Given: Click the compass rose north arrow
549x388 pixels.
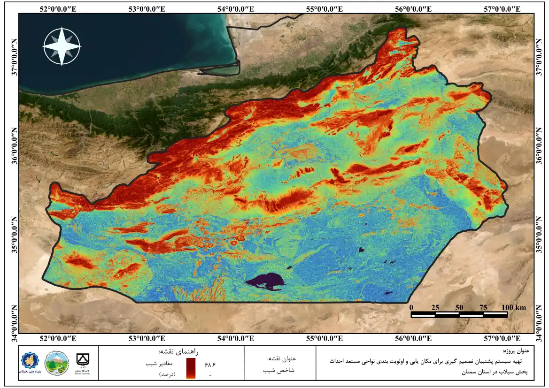Looking at the screenshot, I should 62,46.
